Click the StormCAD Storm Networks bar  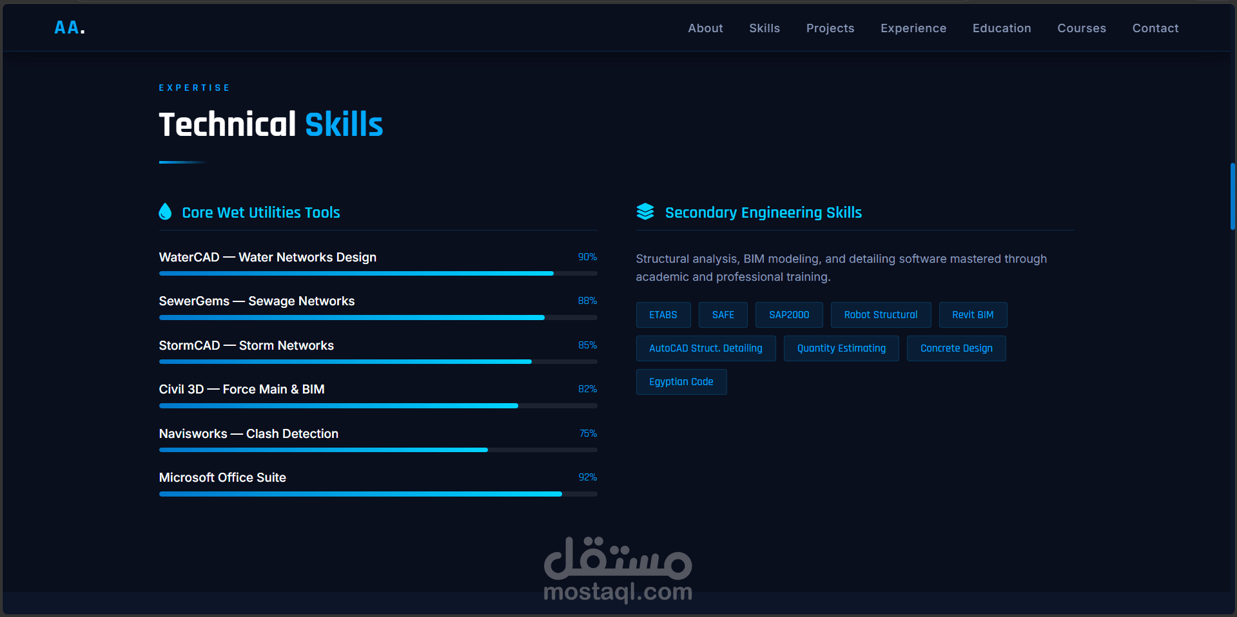378,362
